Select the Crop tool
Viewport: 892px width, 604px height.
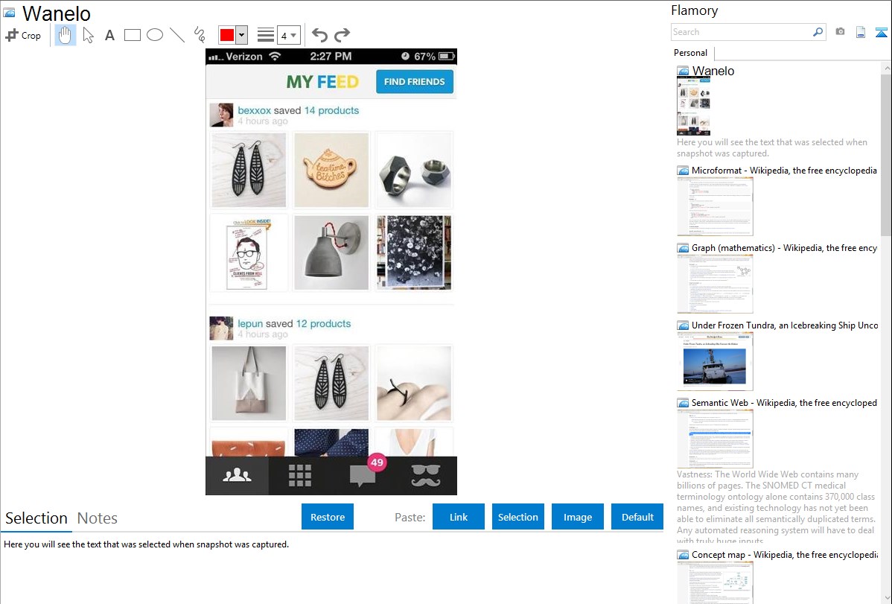tap(23, 35)
